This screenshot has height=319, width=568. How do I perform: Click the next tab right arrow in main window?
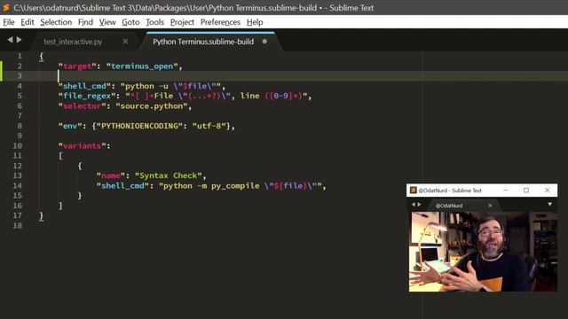pyautogui.click(x=19, y=39)
